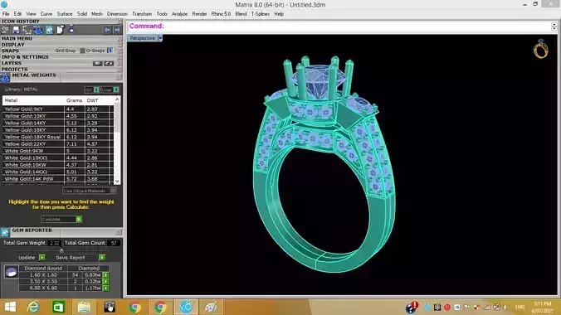This screenshot has height=315, width=561.
Task: Click the Save Report button
Action: point(70,258)
